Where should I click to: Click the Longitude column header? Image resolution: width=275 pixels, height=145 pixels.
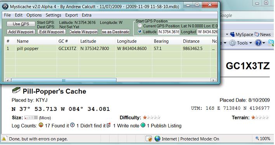pyautogui.click(x=134, y=41)
